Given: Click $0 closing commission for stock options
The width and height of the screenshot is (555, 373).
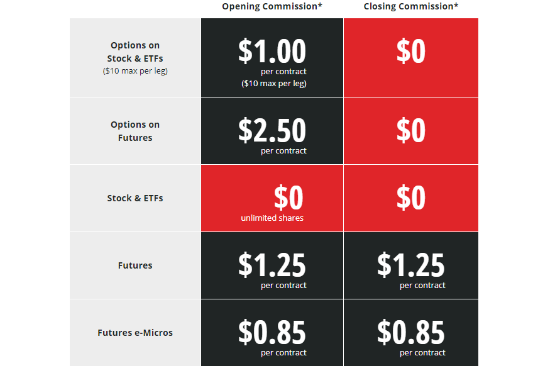Looking at the screenshot, I should coord(410,52).
